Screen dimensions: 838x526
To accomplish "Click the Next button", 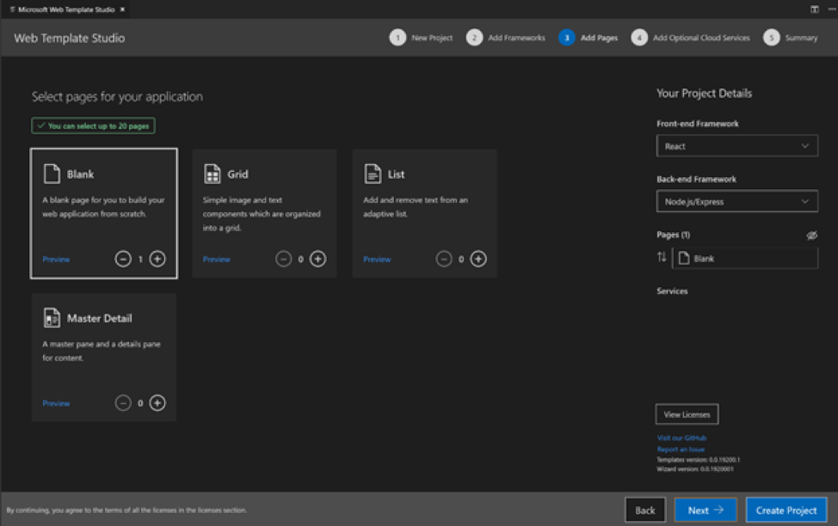I will point(706,510).
